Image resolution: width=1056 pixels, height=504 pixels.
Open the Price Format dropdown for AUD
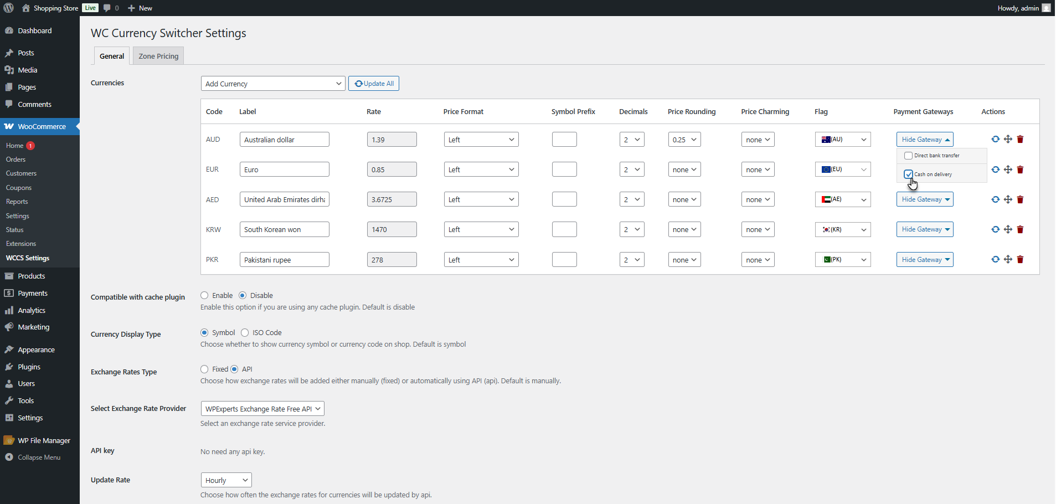(481, 140)
